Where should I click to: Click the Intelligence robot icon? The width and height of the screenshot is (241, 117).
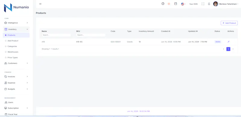coord(6,23)
